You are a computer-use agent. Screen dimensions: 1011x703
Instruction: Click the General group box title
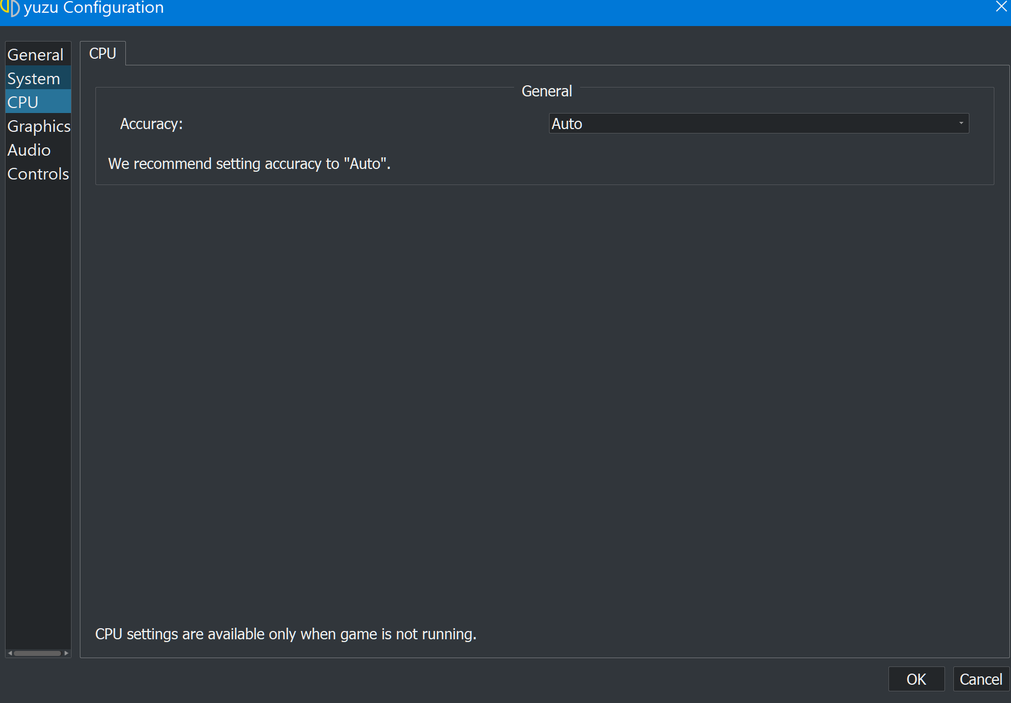pos(546,91)
